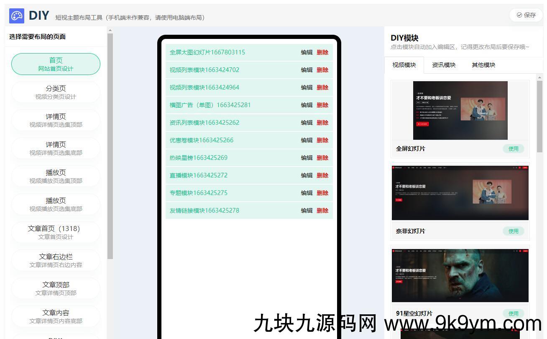The image size is (547, 339).
Task: Click the DIY模块 panel heading
Action: (404, 38)
